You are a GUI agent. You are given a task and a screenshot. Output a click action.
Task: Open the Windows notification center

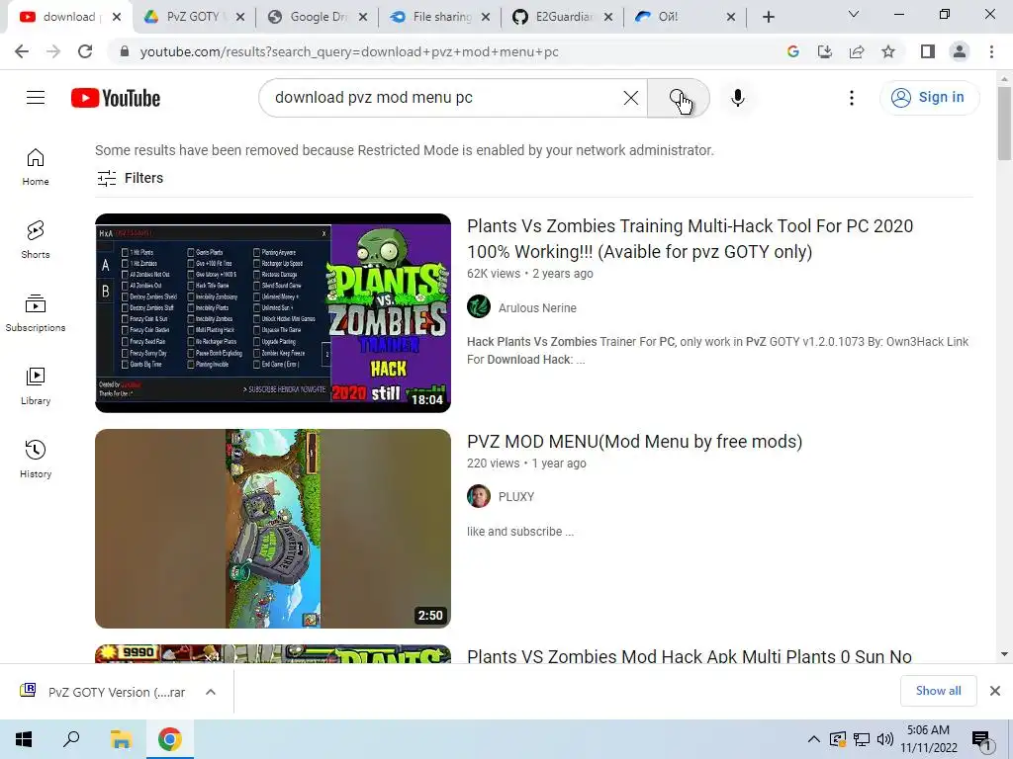point(981,739)
